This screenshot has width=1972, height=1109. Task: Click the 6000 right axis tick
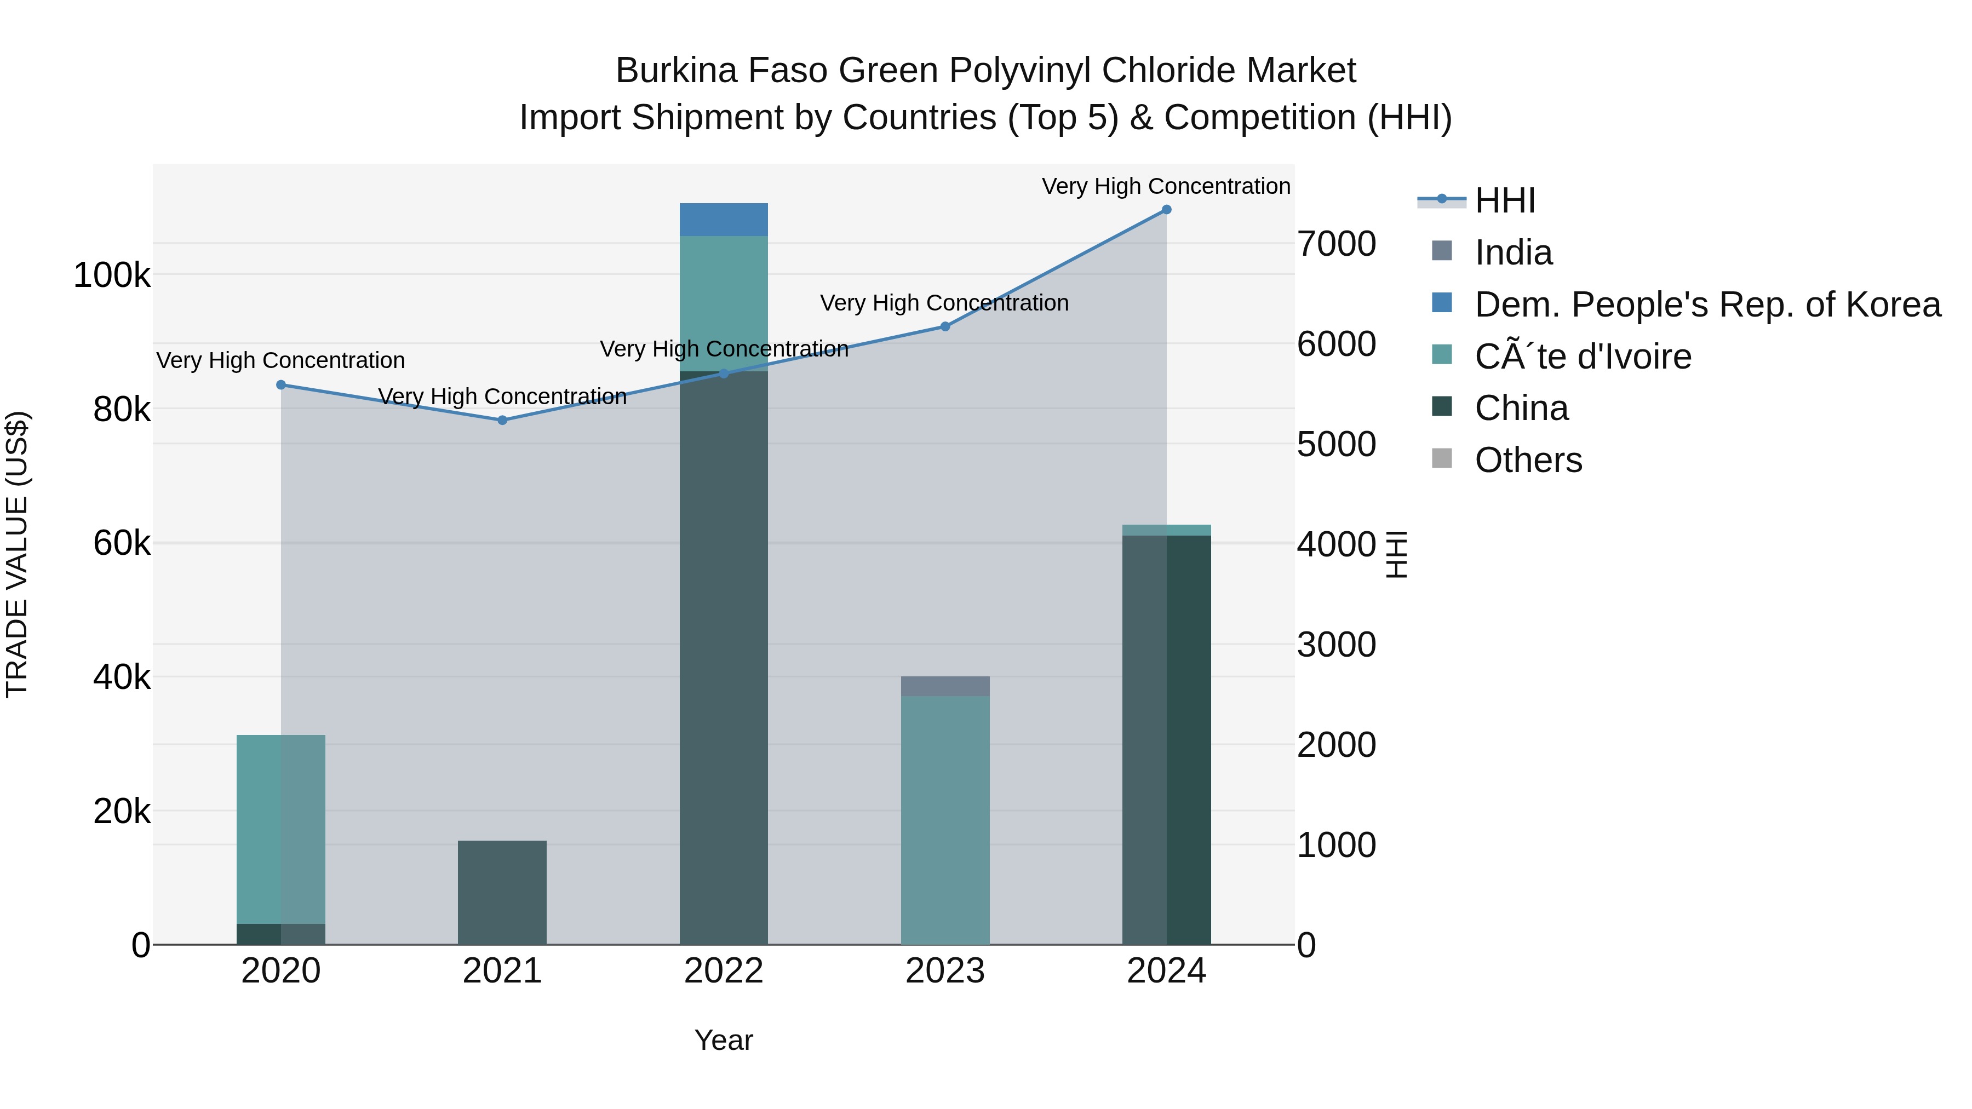pos(1337,343)
